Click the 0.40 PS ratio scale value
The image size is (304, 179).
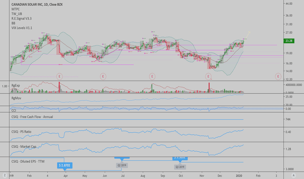(x=288, y=132)
